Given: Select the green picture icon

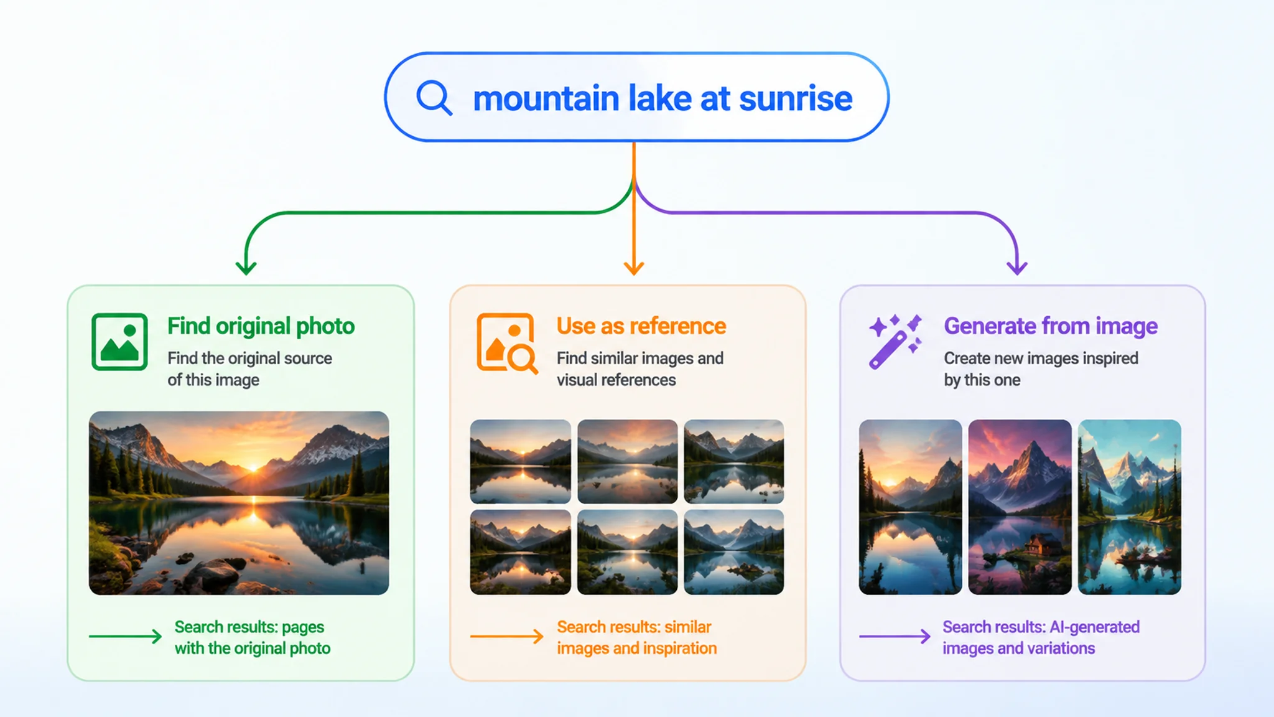Looking at the screenshot, I should click(x=119, y=342).
